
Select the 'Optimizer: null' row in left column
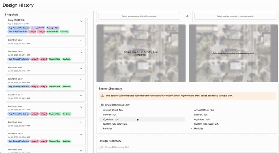pos(142,119)
